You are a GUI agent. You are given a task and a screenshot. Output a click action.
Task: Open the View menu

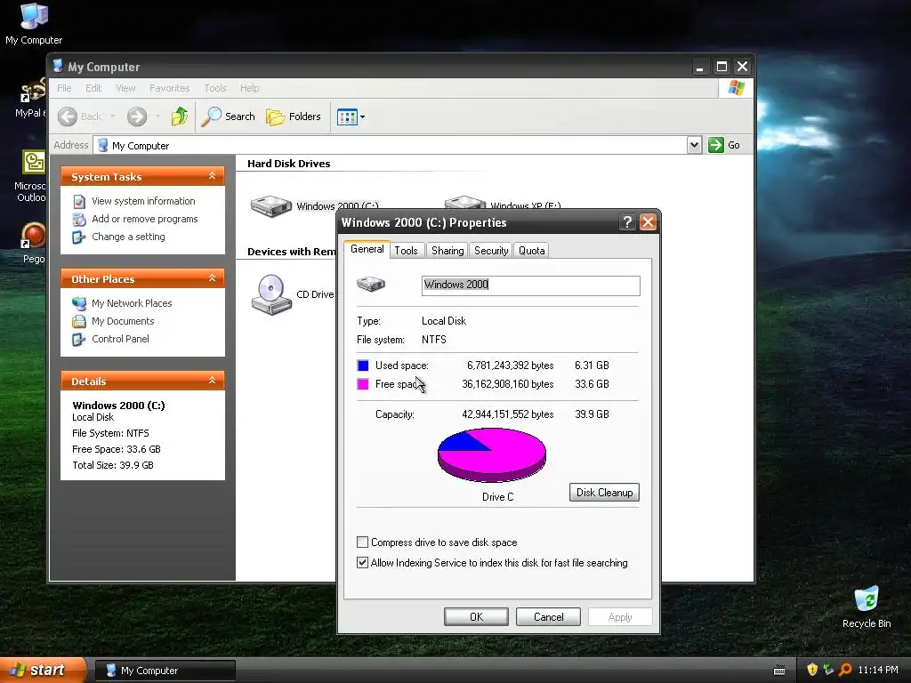click(x=125, y=88)
